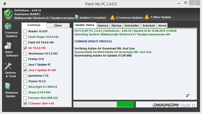Check the Chrome 36.0.1985.125 checkbox
The width and height of the screenshot is (202, 114).
25,98
